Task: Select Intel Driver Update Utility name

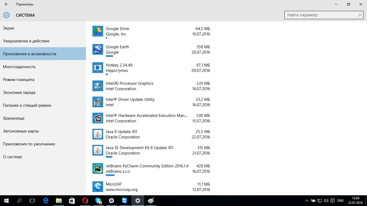Action: coord(130,100)
